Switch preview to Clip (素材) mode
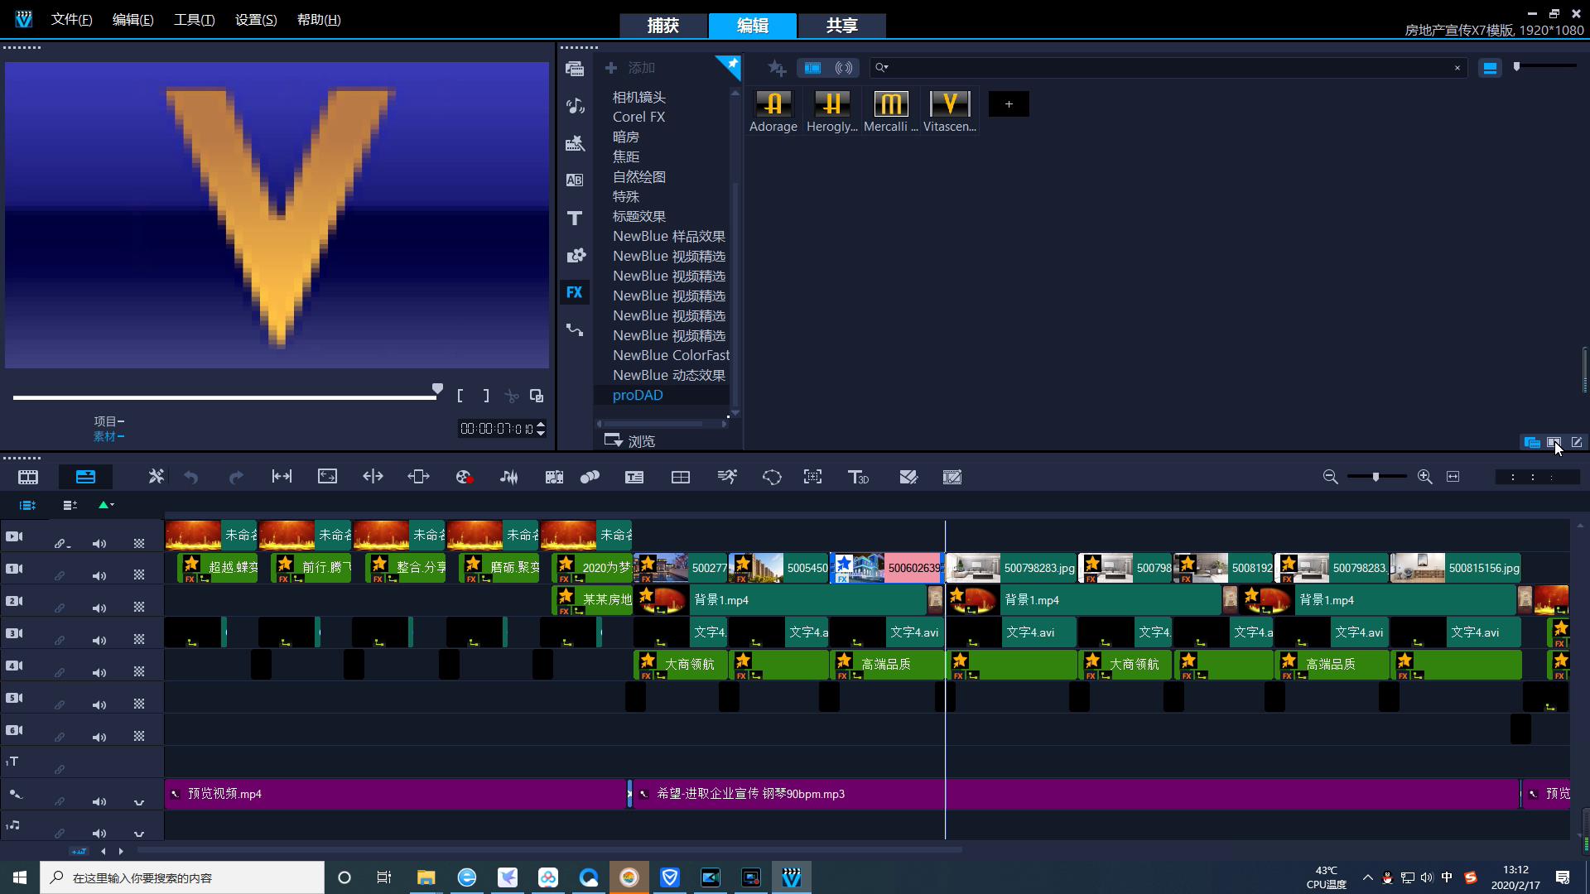The width and height of the screenshot is (1590, 894). point(108,436)
